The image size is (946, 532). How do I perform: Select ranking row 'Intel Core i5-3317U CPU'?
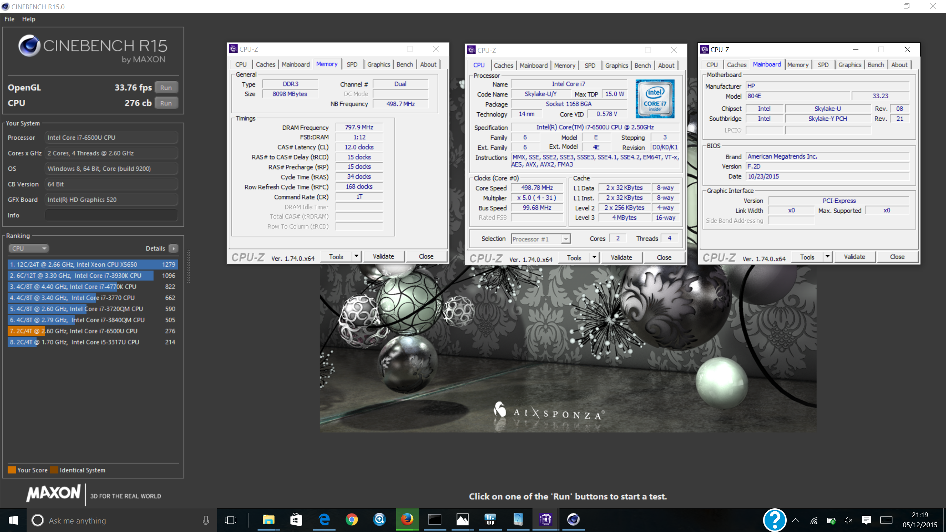point(92,342)
